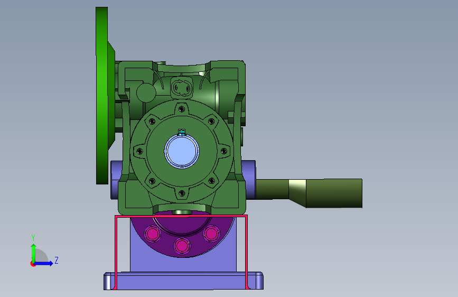Pick the bottom bolt hole on round cover

(182, 193)
